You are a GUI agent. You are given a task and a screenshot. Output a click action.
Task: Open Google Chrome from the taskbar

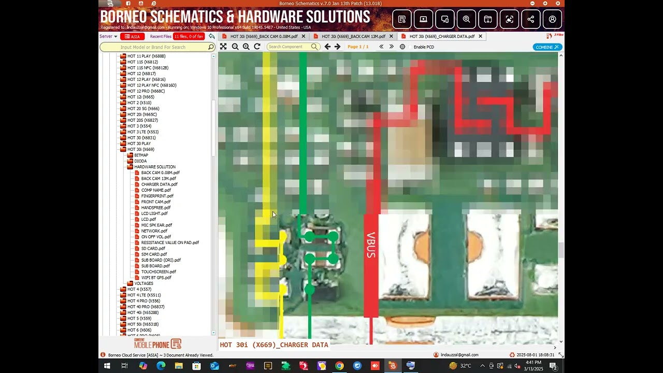pos(339,366)
